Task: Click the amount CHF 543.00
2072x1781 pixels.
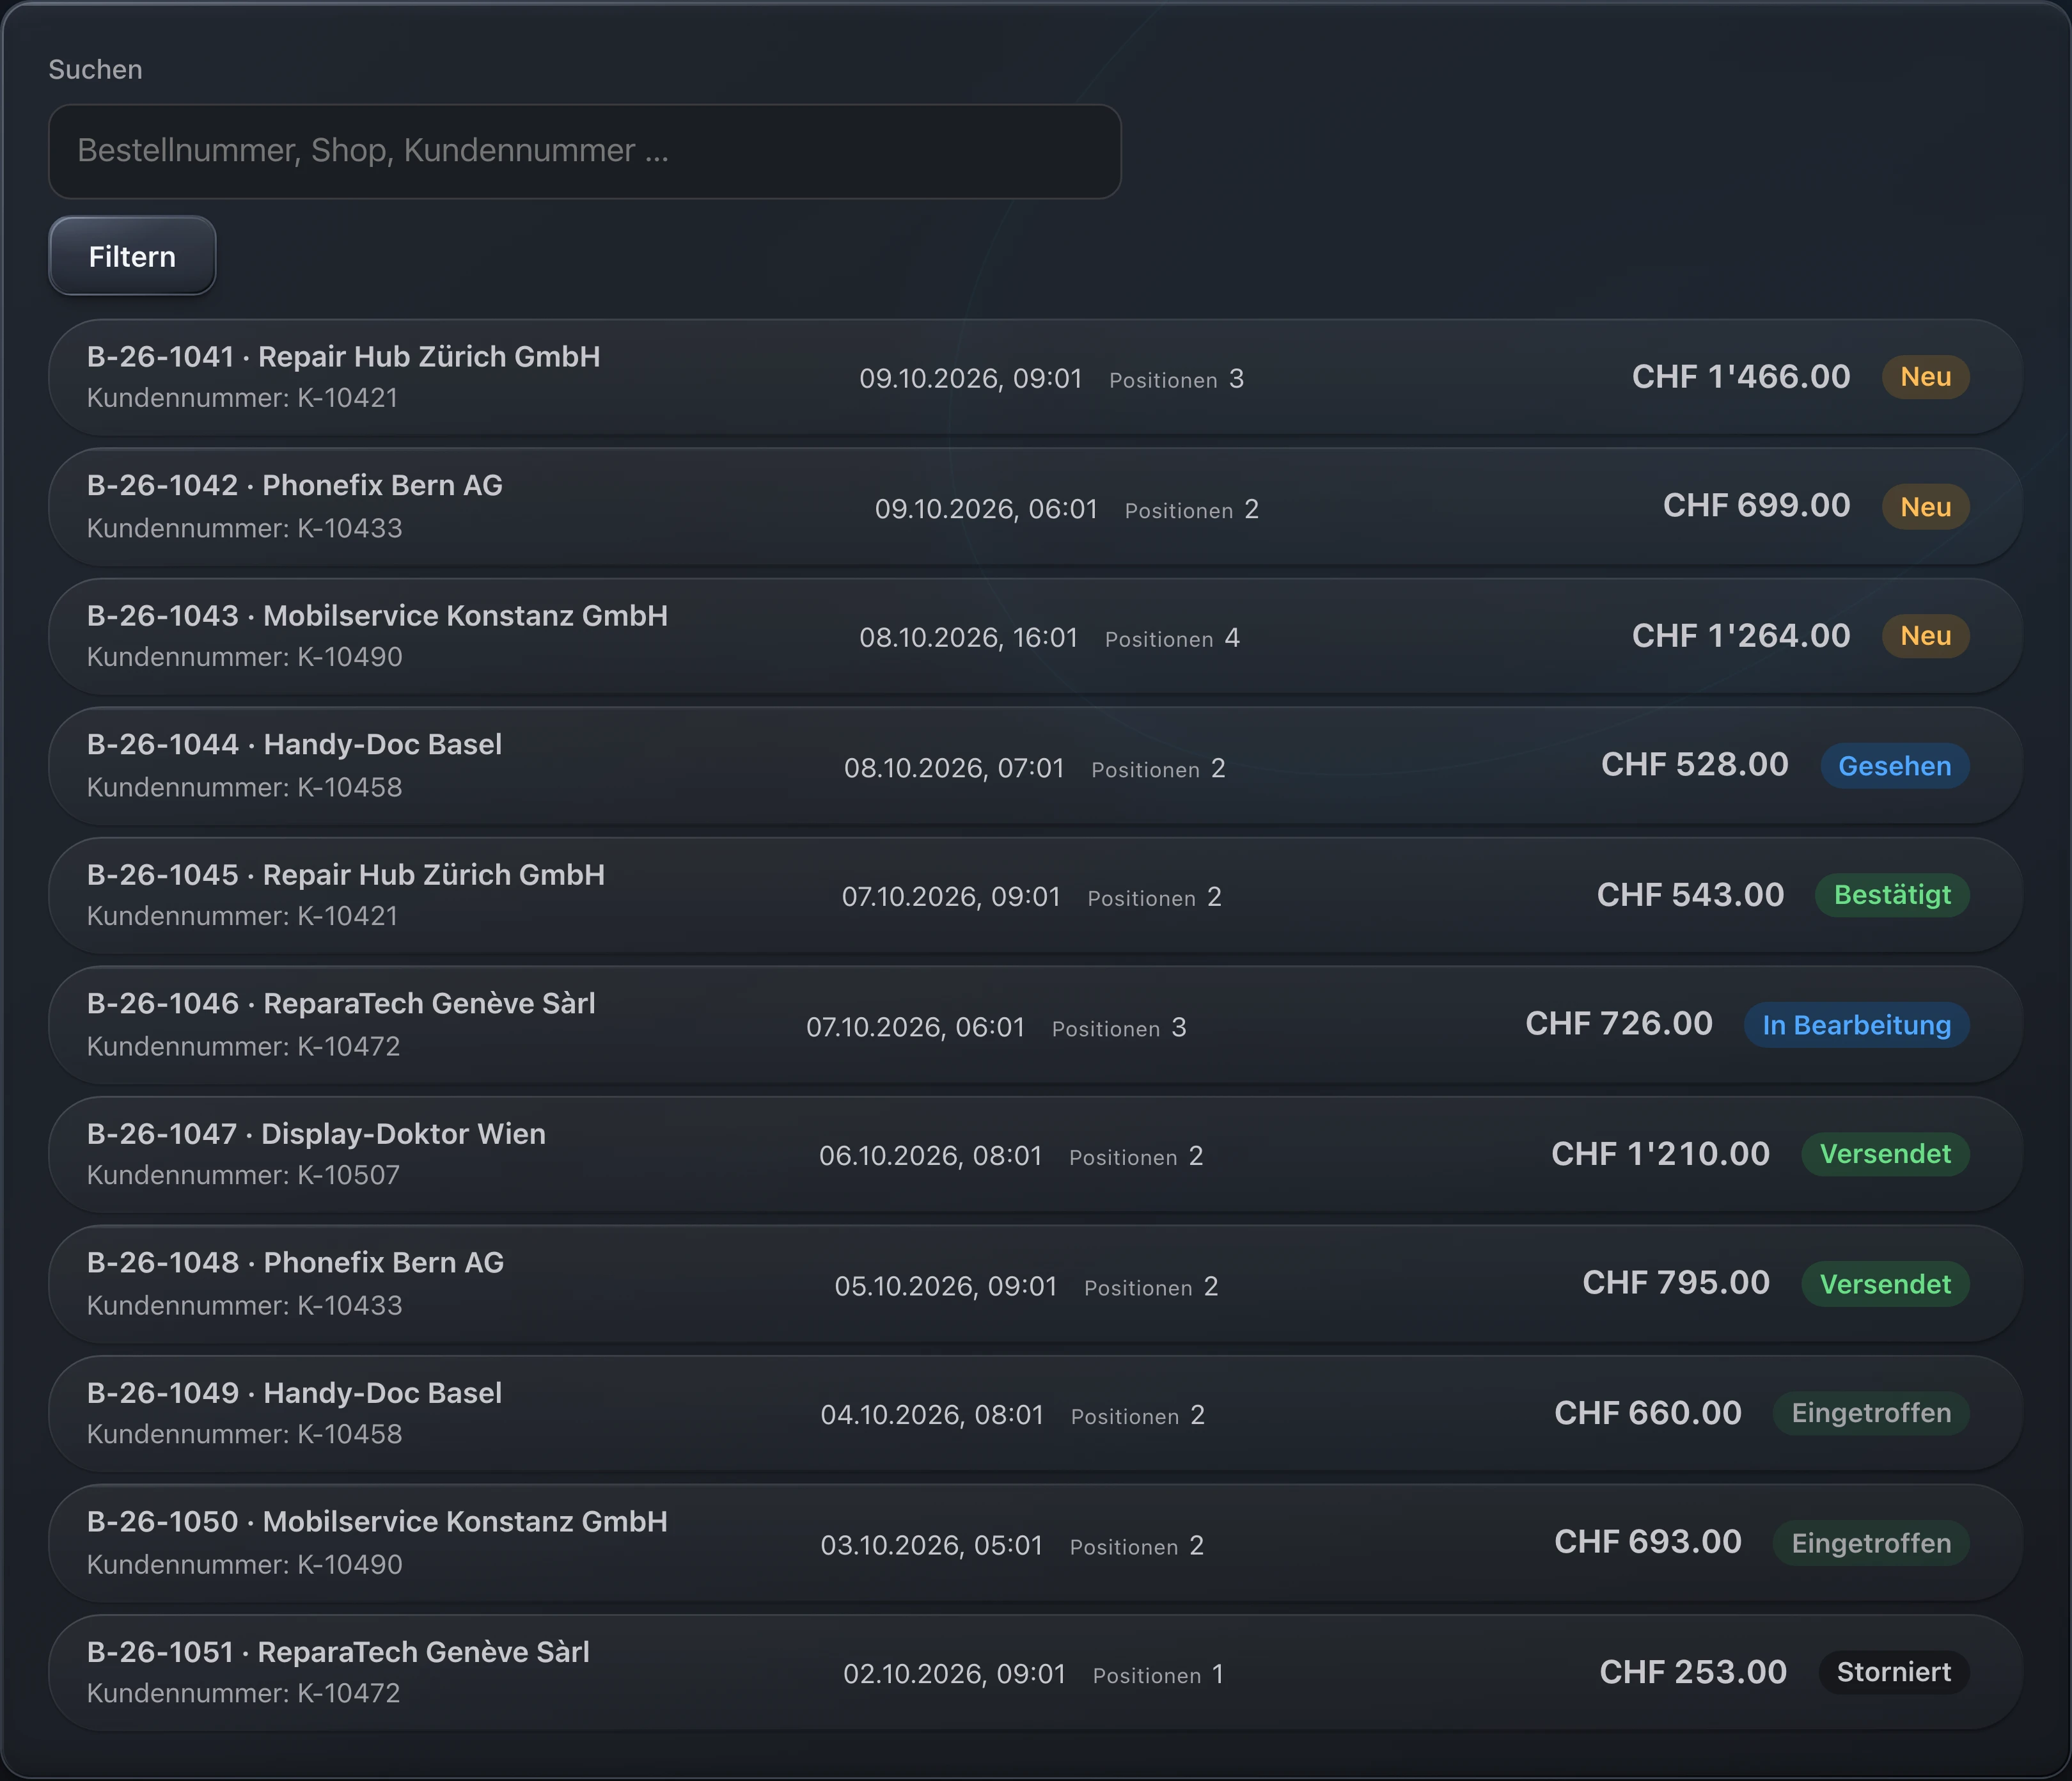Action: pyautogui.click(x=1690, y=894)
